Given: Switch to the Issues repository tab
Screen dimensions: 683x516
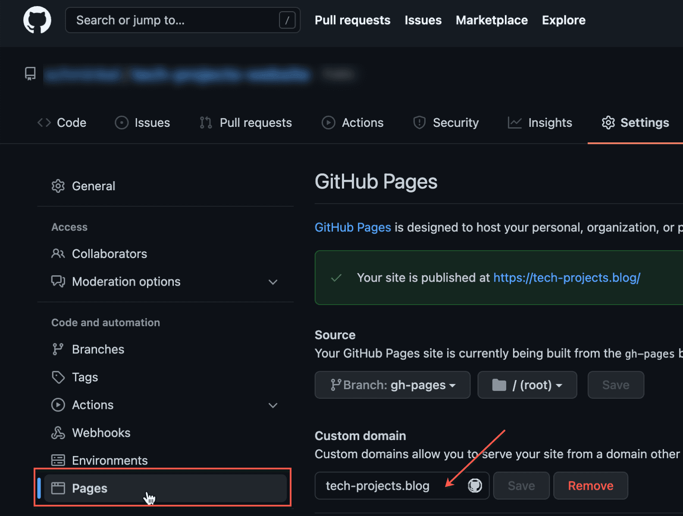Looking at the screenshot, I should [x=142, y=123].
